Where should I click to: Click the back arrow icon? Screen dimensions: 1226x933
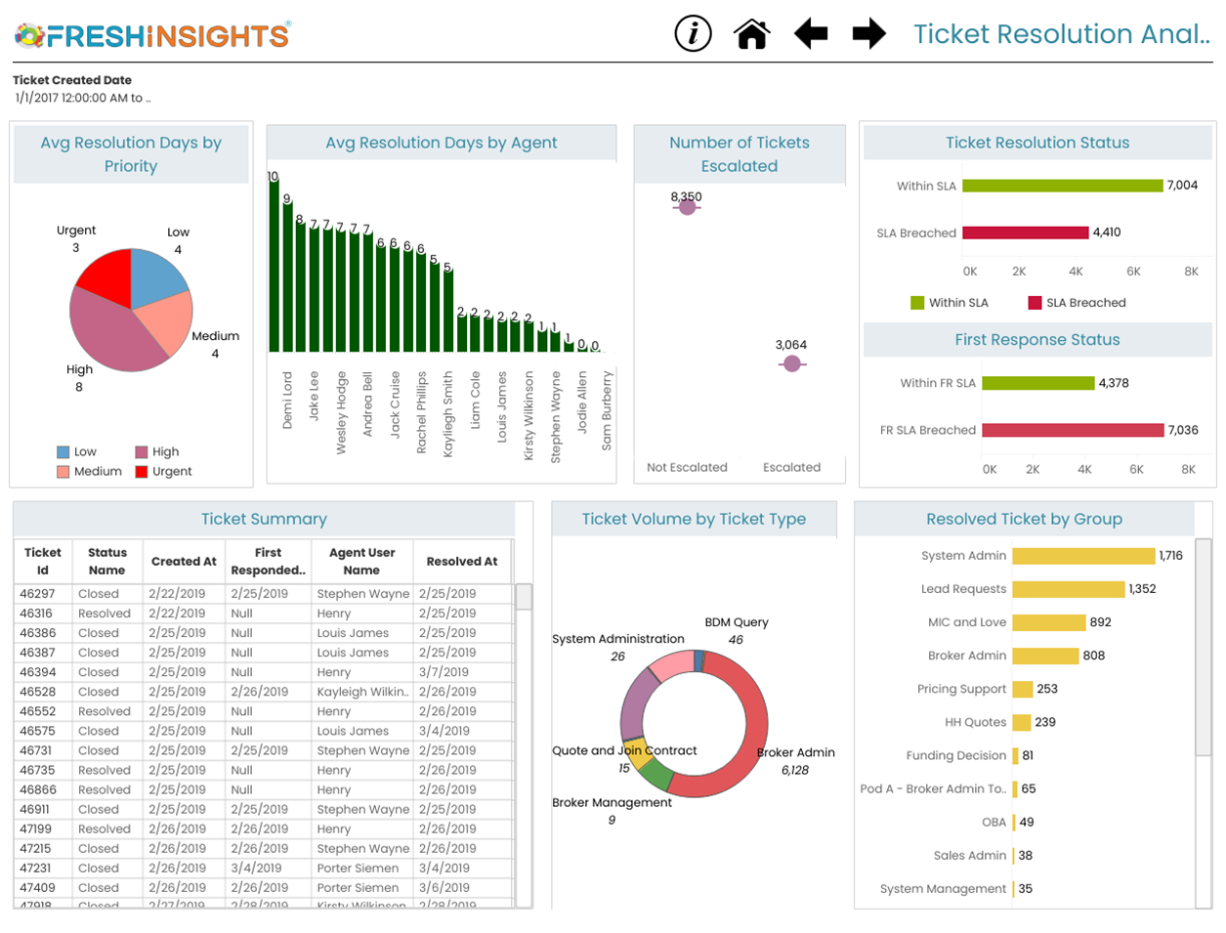point(811,34)
